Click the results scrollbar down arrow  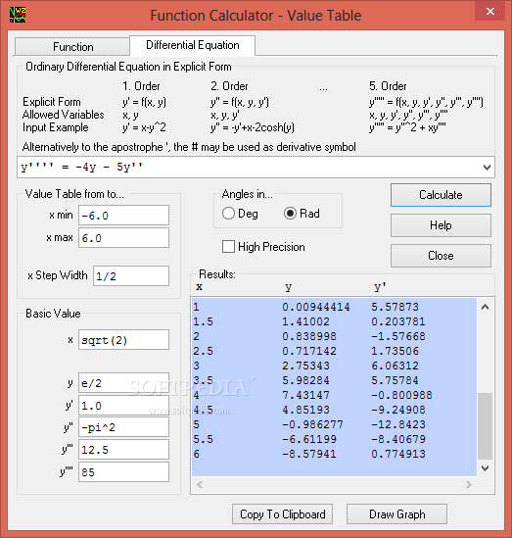(485, 468)
